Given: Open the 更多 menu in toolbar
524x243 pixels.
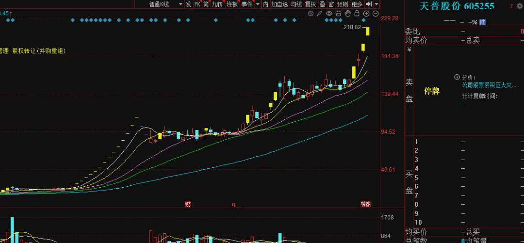Looking at the screenshot, I should 357,4.
